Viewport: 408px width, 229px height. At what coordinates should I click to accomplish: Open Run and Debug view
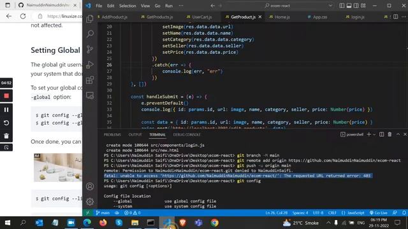[90, 65]
